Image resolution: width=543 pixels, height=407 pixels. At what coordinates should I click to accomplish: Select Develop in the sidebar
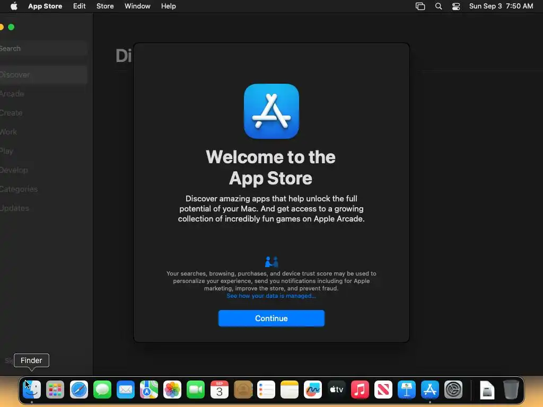(43, 170)
